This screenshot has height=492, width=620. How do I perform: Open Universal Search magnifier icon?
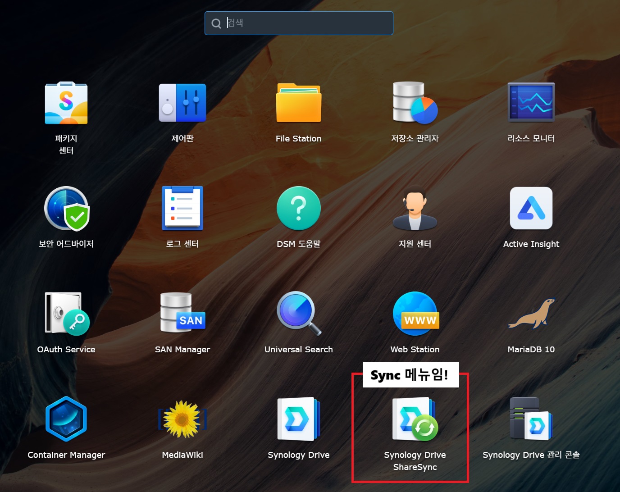click(299, 314)
